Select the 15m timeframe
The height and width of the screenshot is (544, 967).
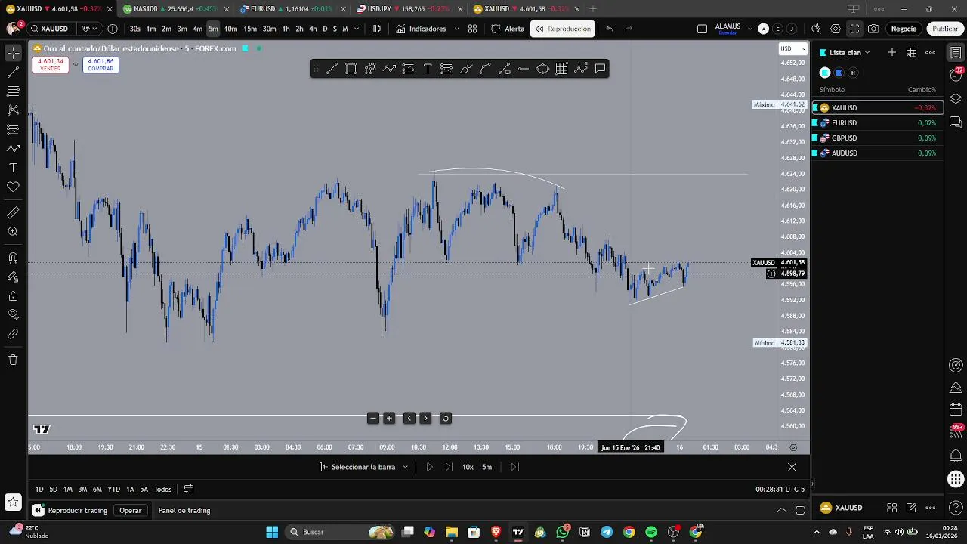[250, 29]
